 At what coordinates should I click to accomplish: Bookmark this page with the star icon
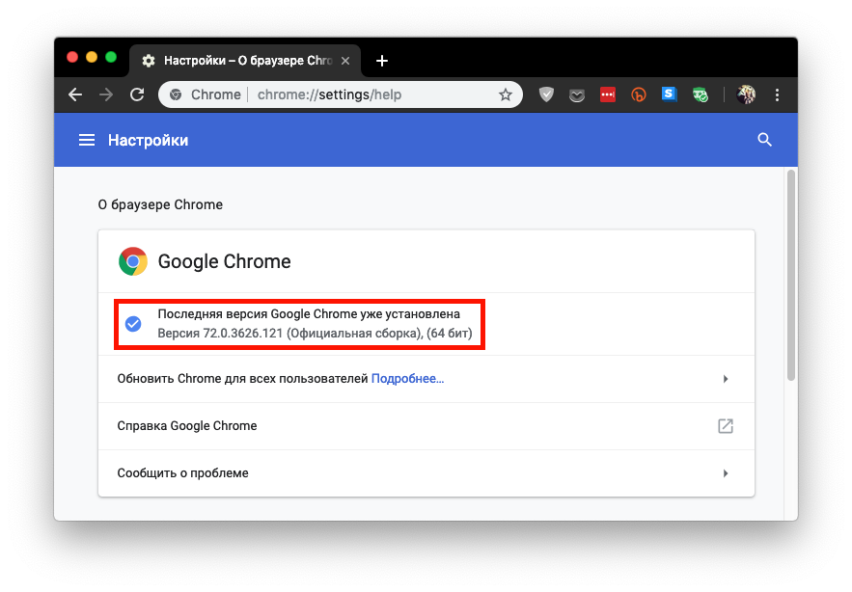tap(506, 94)
